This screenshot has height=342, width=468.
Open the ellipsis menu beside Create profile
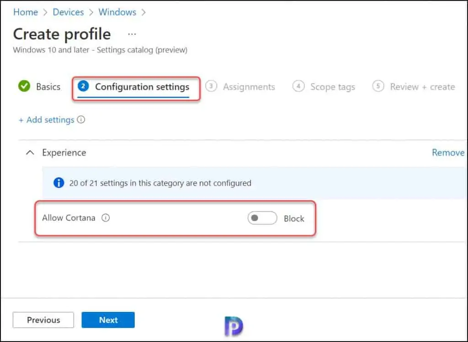[132, 34]
